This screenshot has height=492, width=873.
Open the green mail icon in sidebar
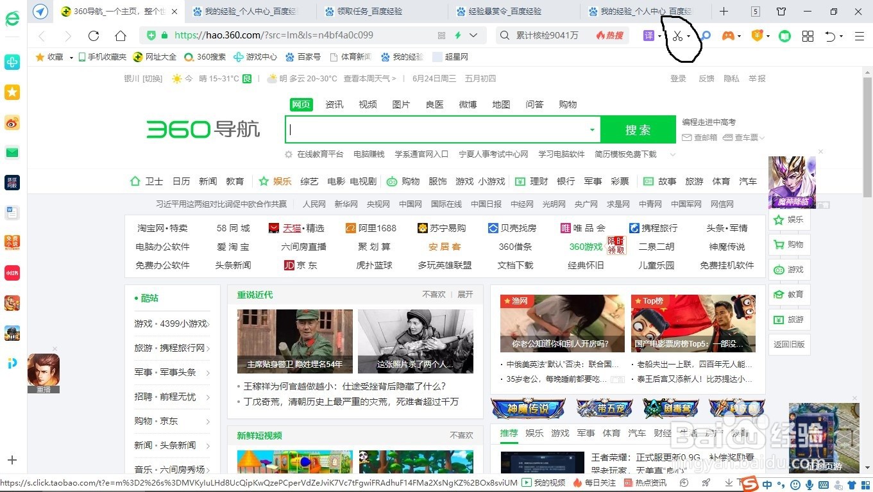click(x=12, y=152)
